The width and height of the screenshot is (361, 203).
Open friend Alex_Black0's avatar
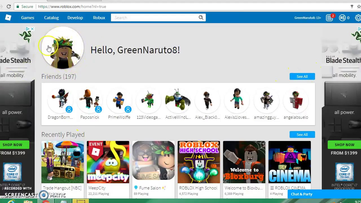(x=207, y=100)
